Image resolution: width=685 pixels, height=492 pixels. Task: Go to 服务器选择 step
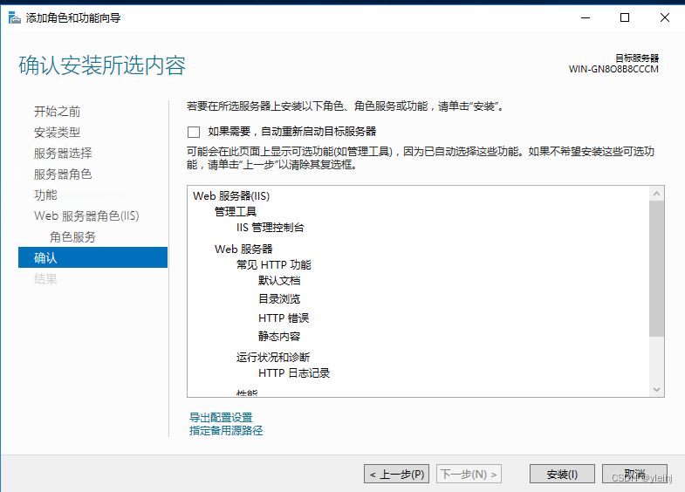(63, 154)
